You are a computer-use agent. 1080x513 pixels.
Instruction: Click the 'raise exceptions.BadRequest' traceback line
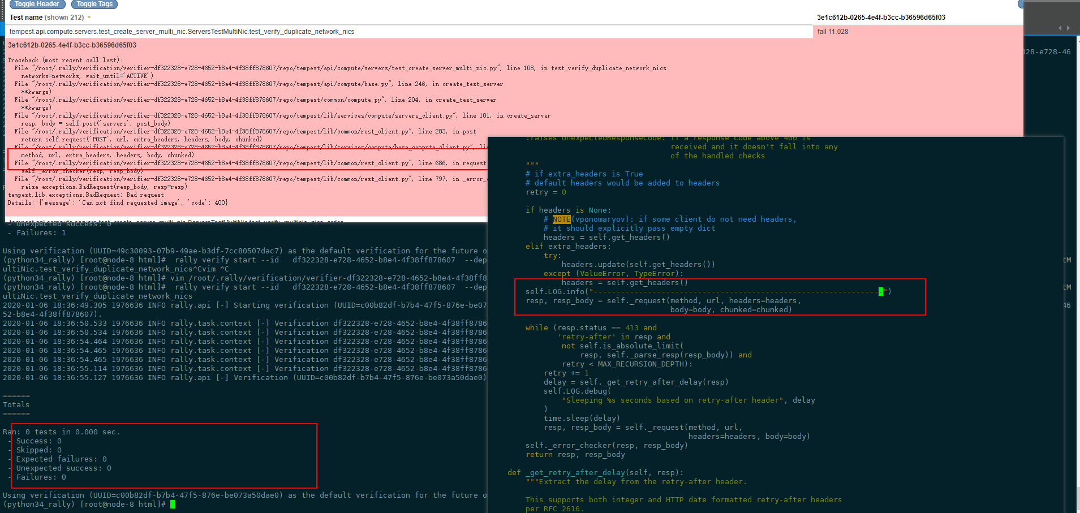[104, 187]
